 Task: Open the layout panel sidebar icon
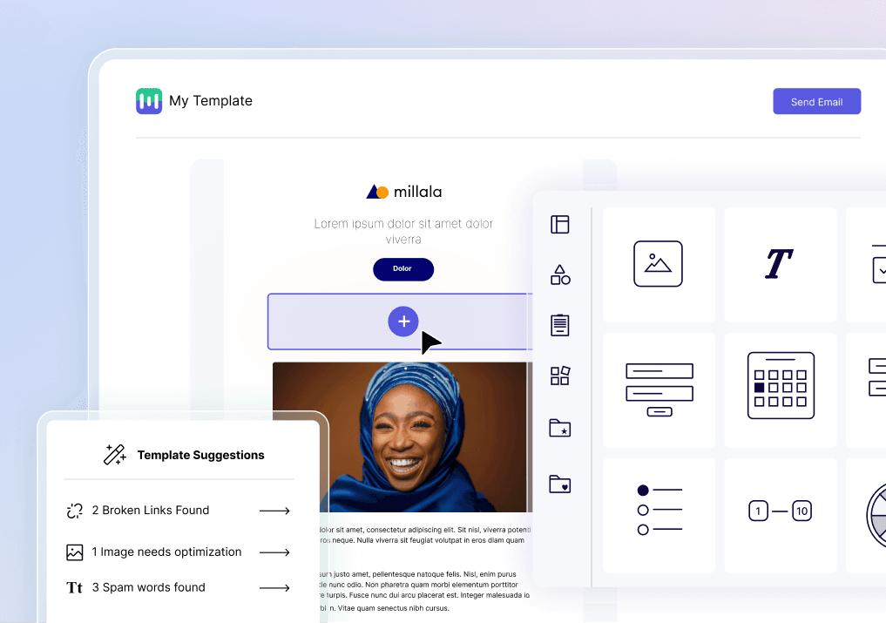[x=559, y=225]
